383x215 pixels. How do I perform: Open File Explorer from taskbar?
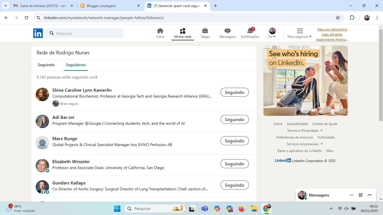tap(254, 209)
